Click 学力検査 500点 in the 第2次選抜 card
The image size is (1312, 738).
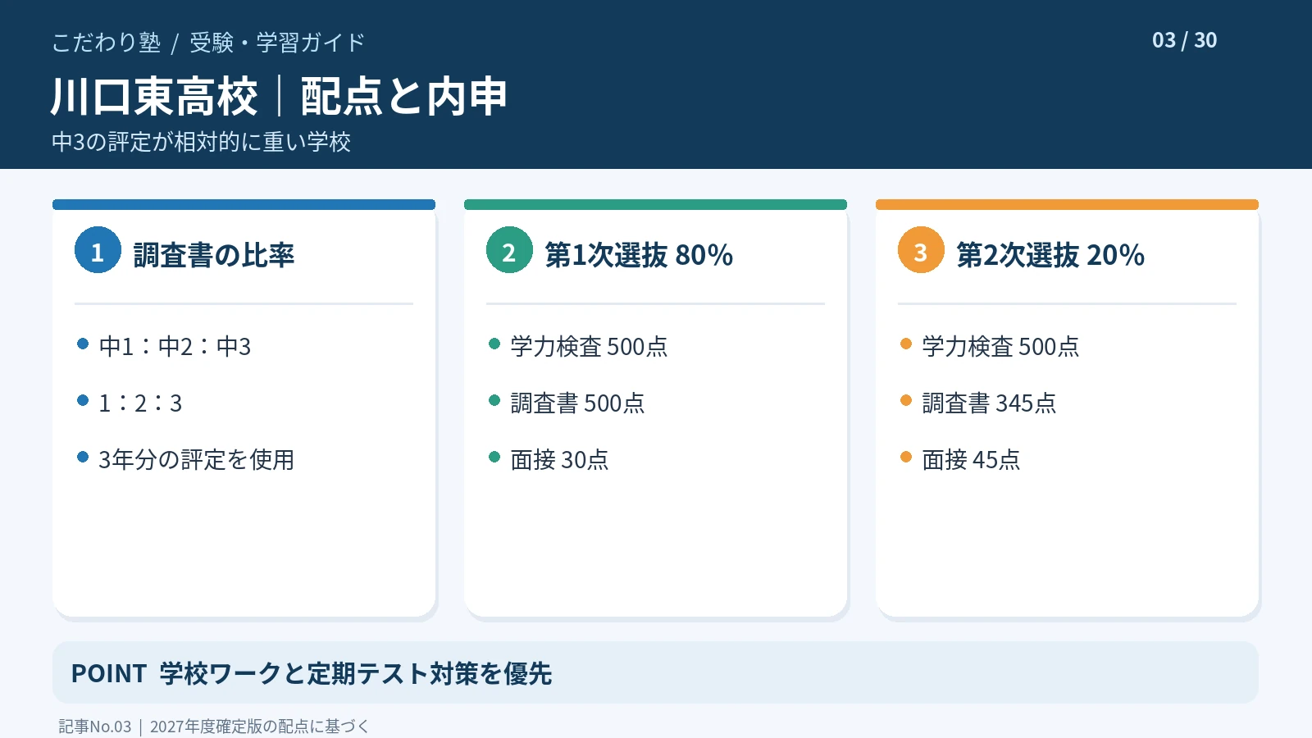[1000, 346]
